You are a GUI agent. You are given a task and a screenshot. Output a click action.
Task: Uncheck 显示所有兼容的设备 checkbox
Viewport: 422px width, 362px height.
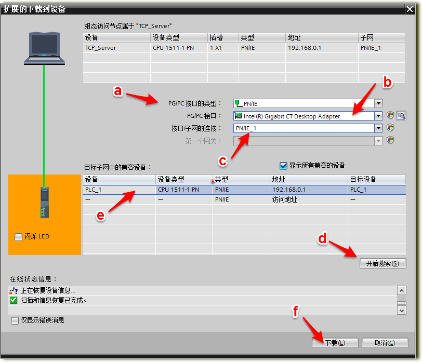(283, 166)
